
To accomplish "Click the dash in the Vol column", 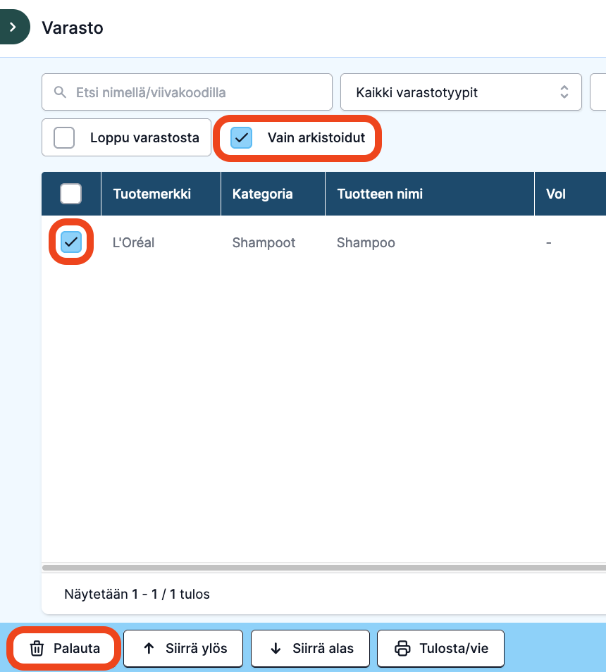I will tap(549, 242).
